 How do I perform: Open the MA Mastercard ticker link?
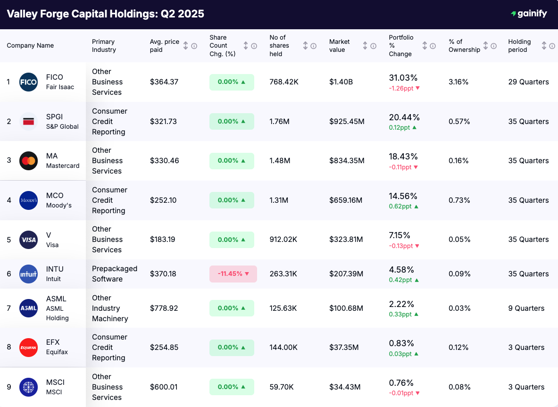click(63, 161)
